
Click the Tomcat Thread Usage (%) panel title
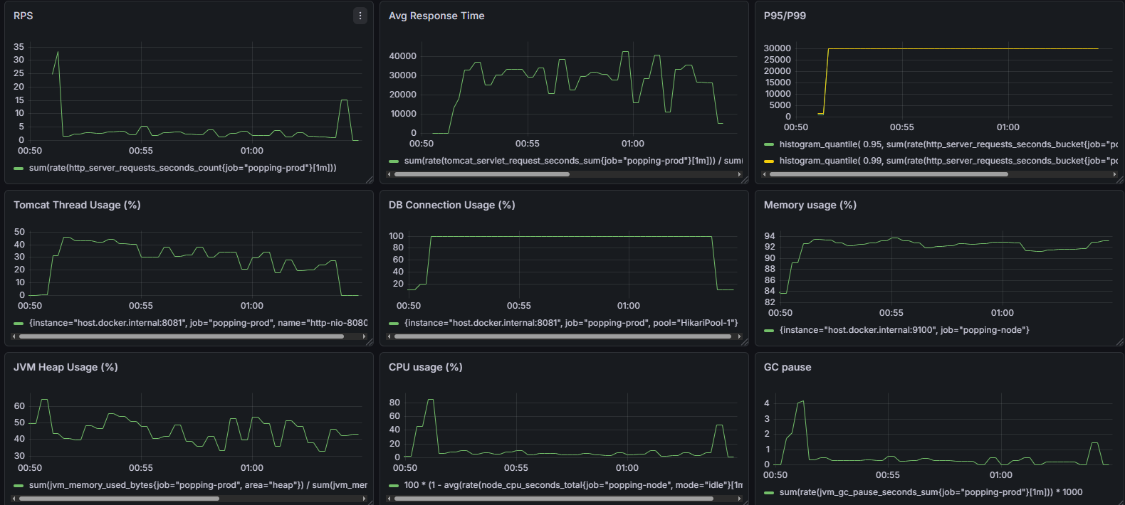click(x=77, y=205)
